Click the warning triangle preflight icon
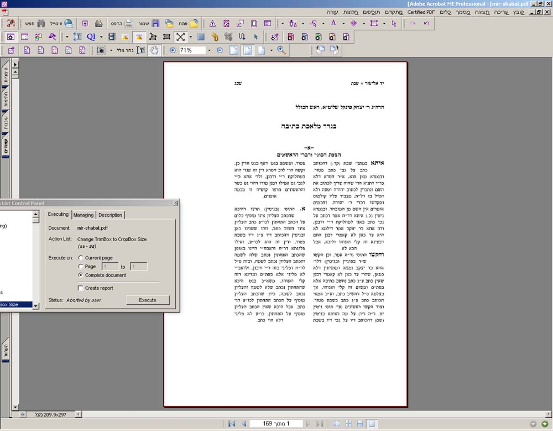 pos(212,24)
